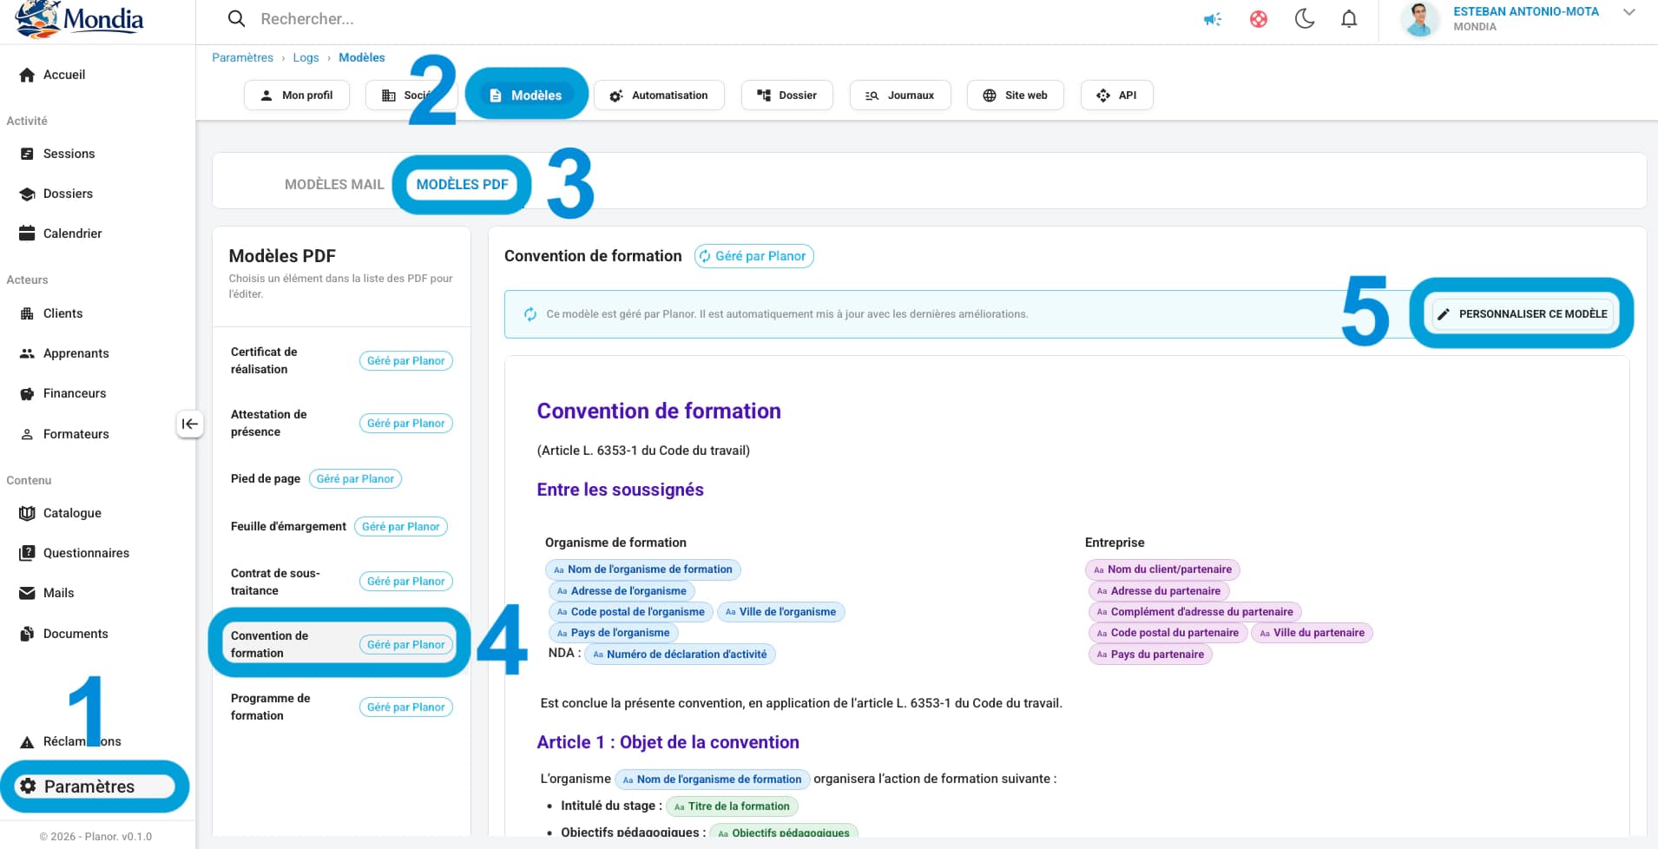This screenshot has width=1658, height=849.
Task: Open the Mails section in the sidebar
Action: pos(58,593)
